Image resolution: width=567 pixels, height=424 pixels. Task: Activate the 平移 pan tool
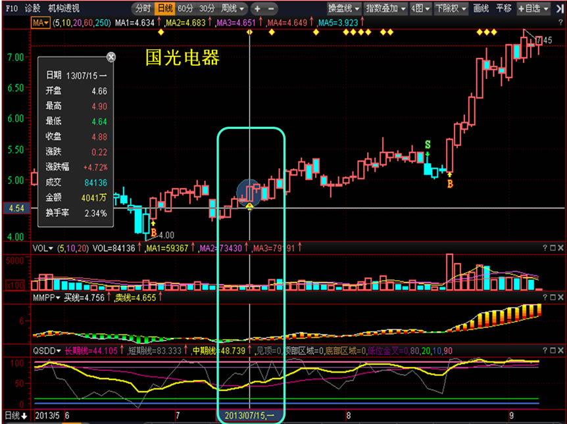point(504,9)
